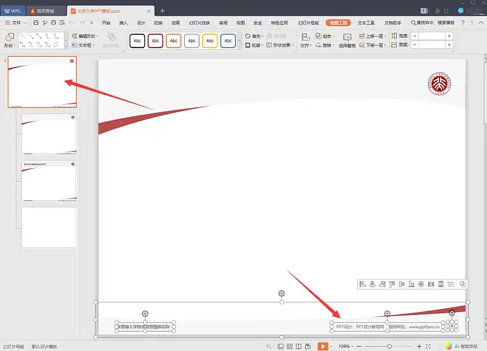Select the first slide master thumbnail
Screen dimensions: 487x351
42,82
